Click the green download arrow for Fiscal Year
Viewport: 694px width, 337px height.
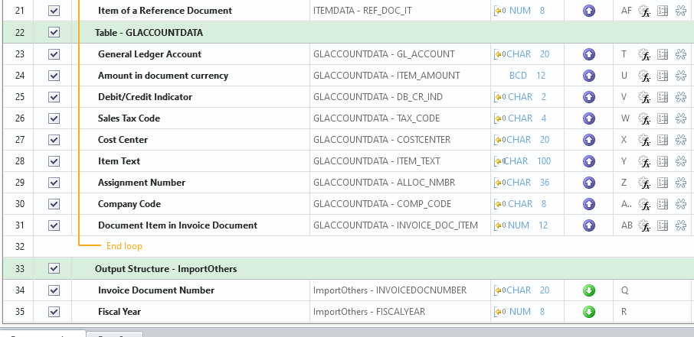coord(589,312)
